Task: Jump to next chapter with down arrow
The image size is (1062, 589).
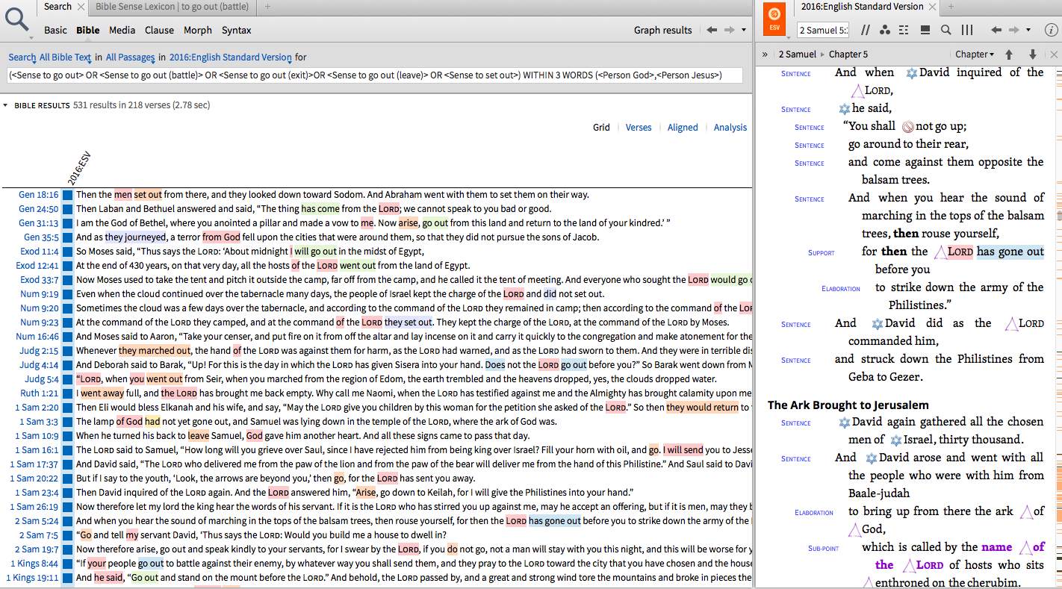Action: [x=1033, y=54]
